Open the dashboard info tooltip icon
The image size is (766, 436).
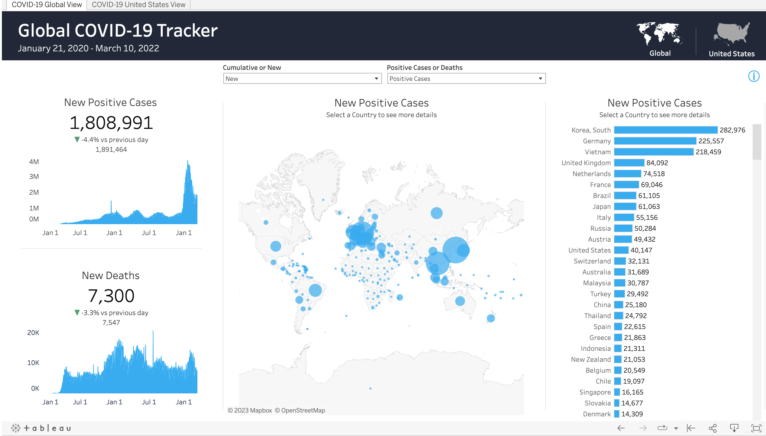(753, 76)
